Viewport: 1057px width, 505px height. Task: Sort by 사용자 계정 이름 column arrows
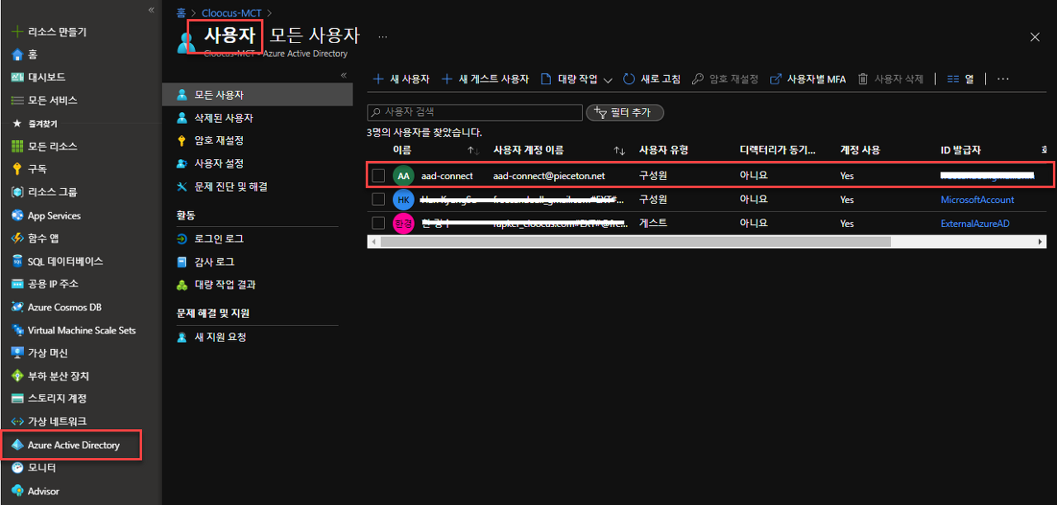coord(619,150)
